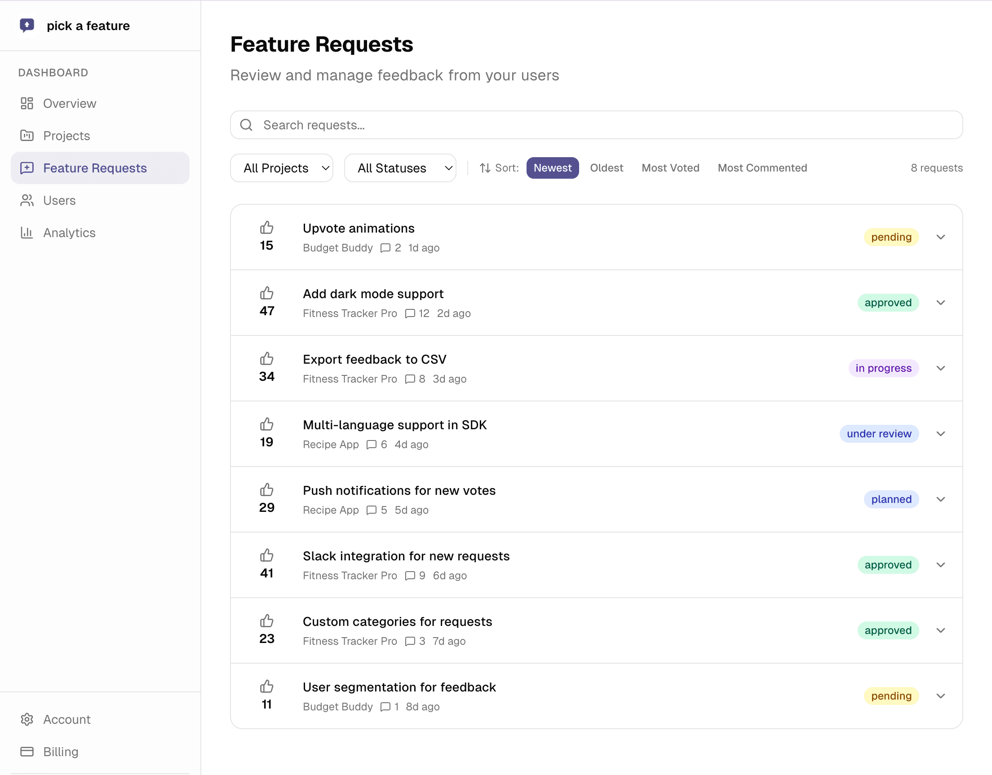Screen dimensions: 992x775
Task: Open Export feedback to CSV title
Action: coord(374,360)
